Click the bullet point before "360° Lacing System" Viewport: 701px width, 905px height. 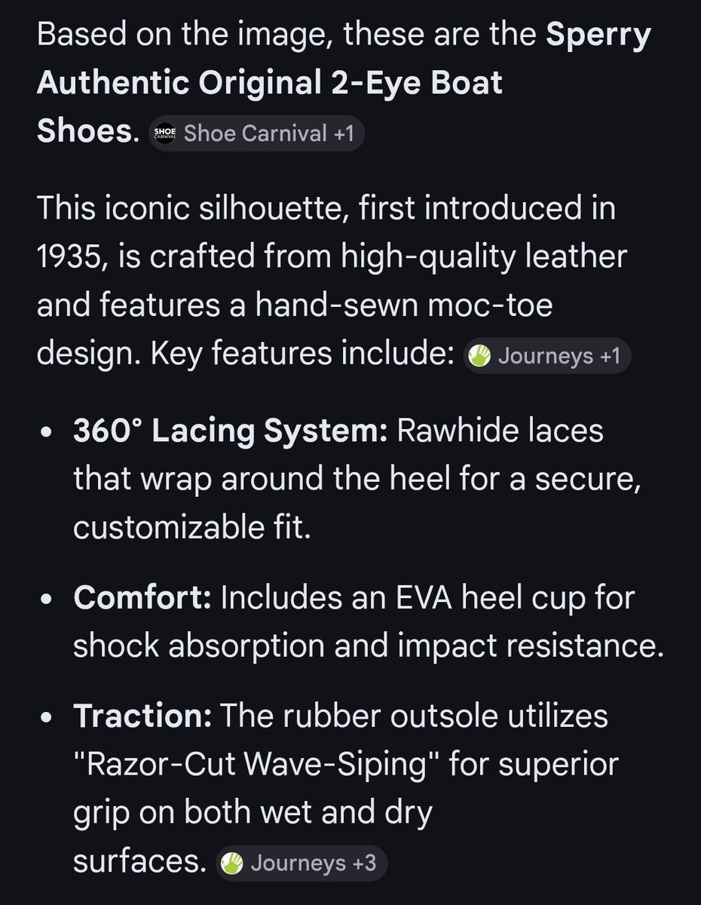(x=48, y=434)
